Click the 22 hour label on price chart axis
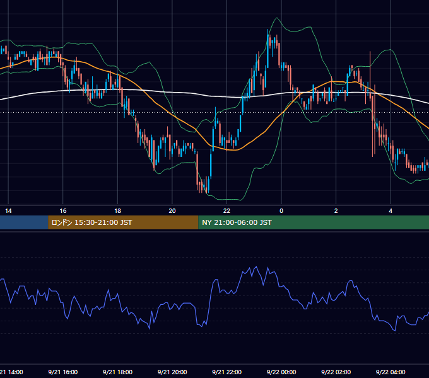The width and height of the screenshot is (429, 378). pyautogui.click(x=227, y=211)
